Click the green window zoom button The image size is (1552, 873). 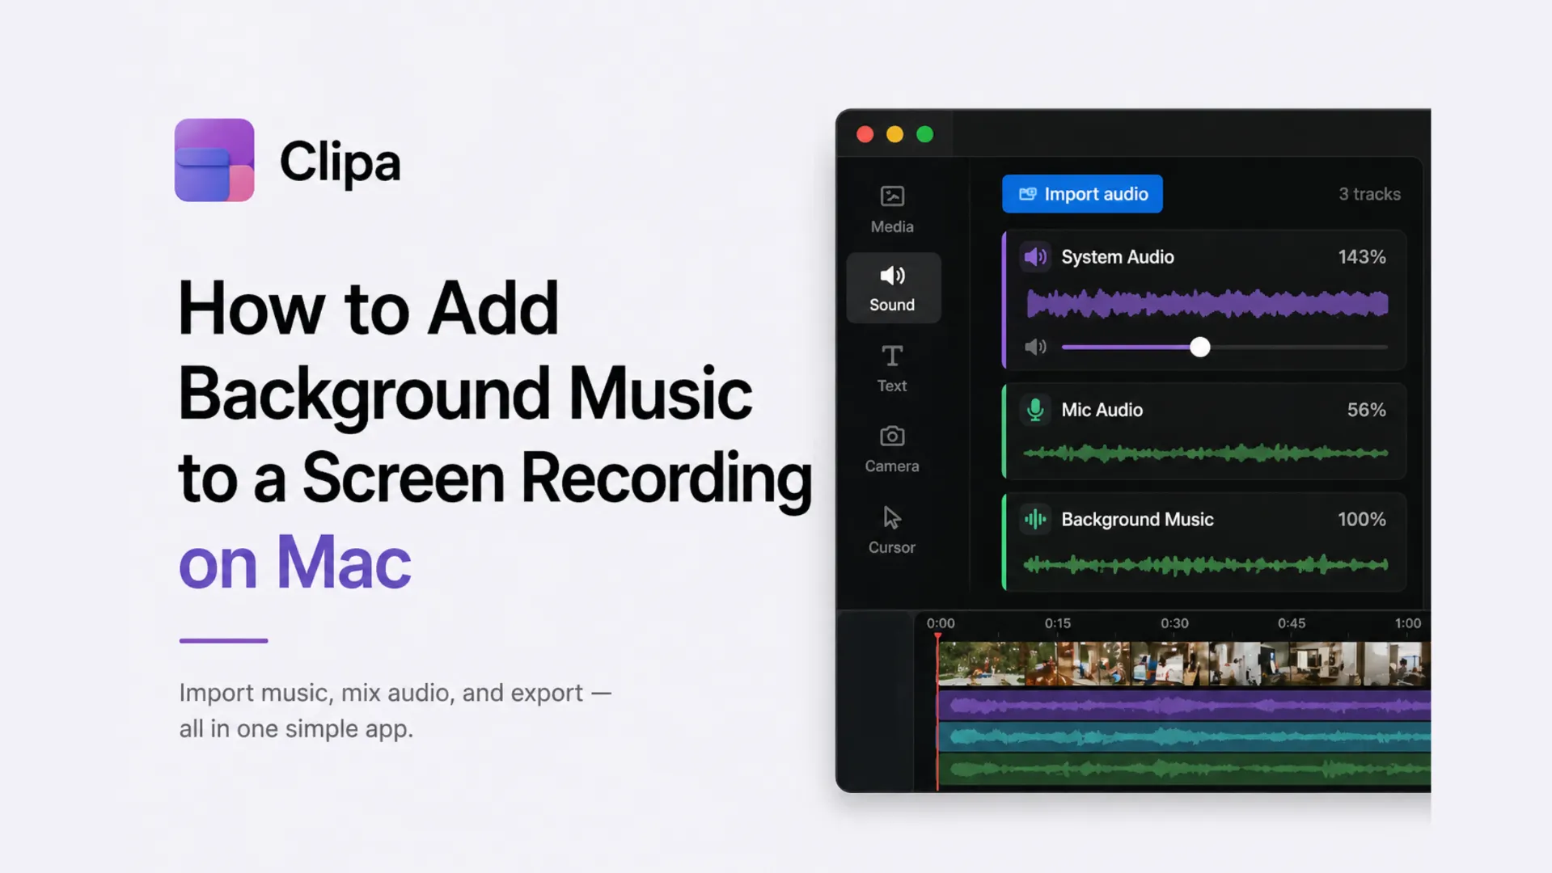coord(925,134)
